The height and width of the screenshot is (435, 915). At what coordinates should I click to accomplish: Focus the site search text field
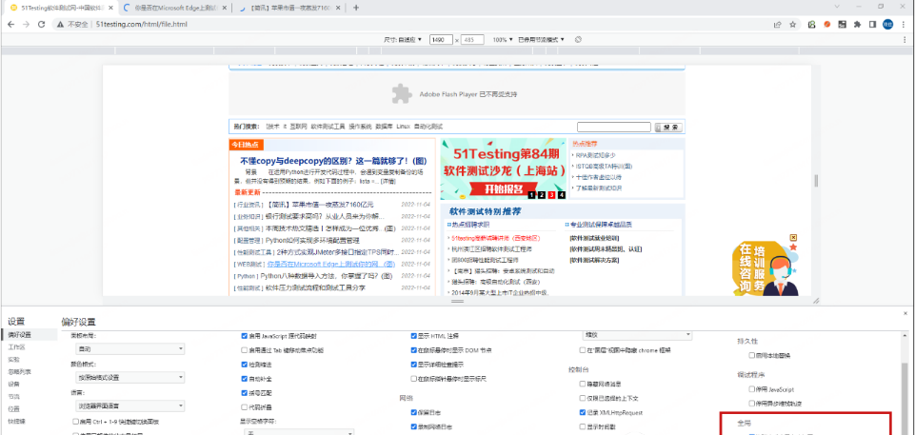pyautogui.click(x=614, y=128)
